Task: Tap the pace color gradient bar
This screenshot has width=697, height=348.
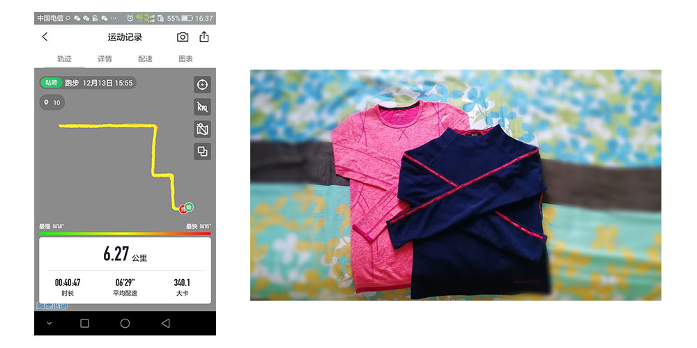Action: (x=125, y=233)
